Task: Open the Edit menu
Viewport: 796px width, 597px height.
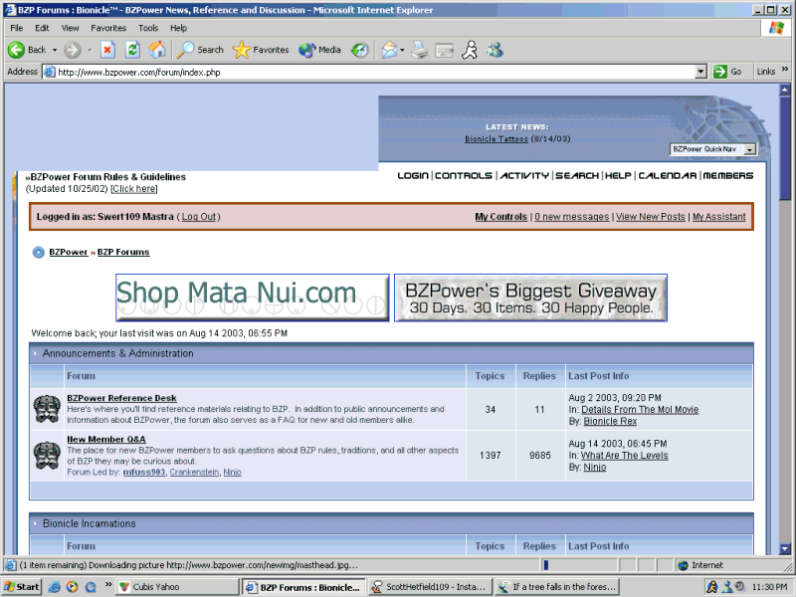Action: (x=42, y=28)
